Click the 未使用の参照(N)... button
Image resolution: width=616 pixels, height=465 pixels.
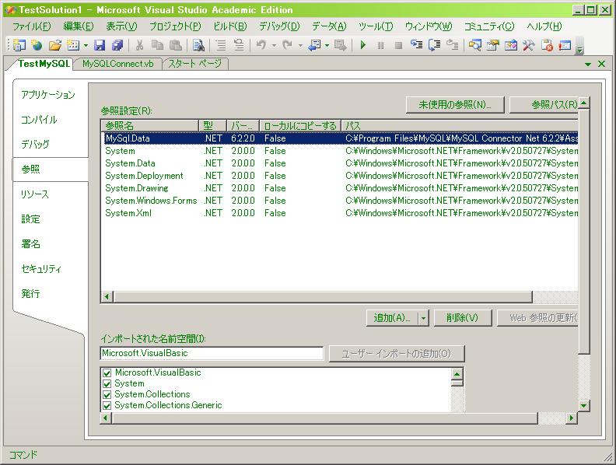pyautogui.click(x=455, y=105)
